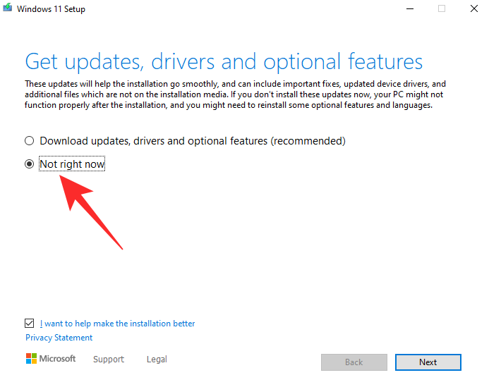This screenshot has width=489, height=387.
Task: Minimize the Windows 11 Setup window
Action: point(410,8)
